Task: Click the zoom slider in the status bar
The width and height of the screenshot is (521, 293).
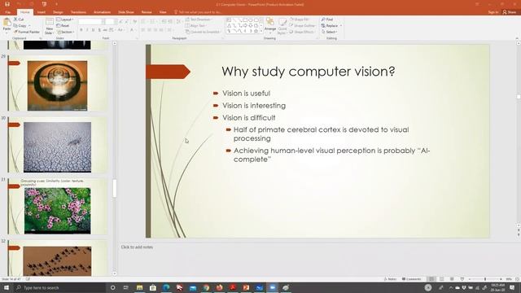Action: tap(485, 279)
